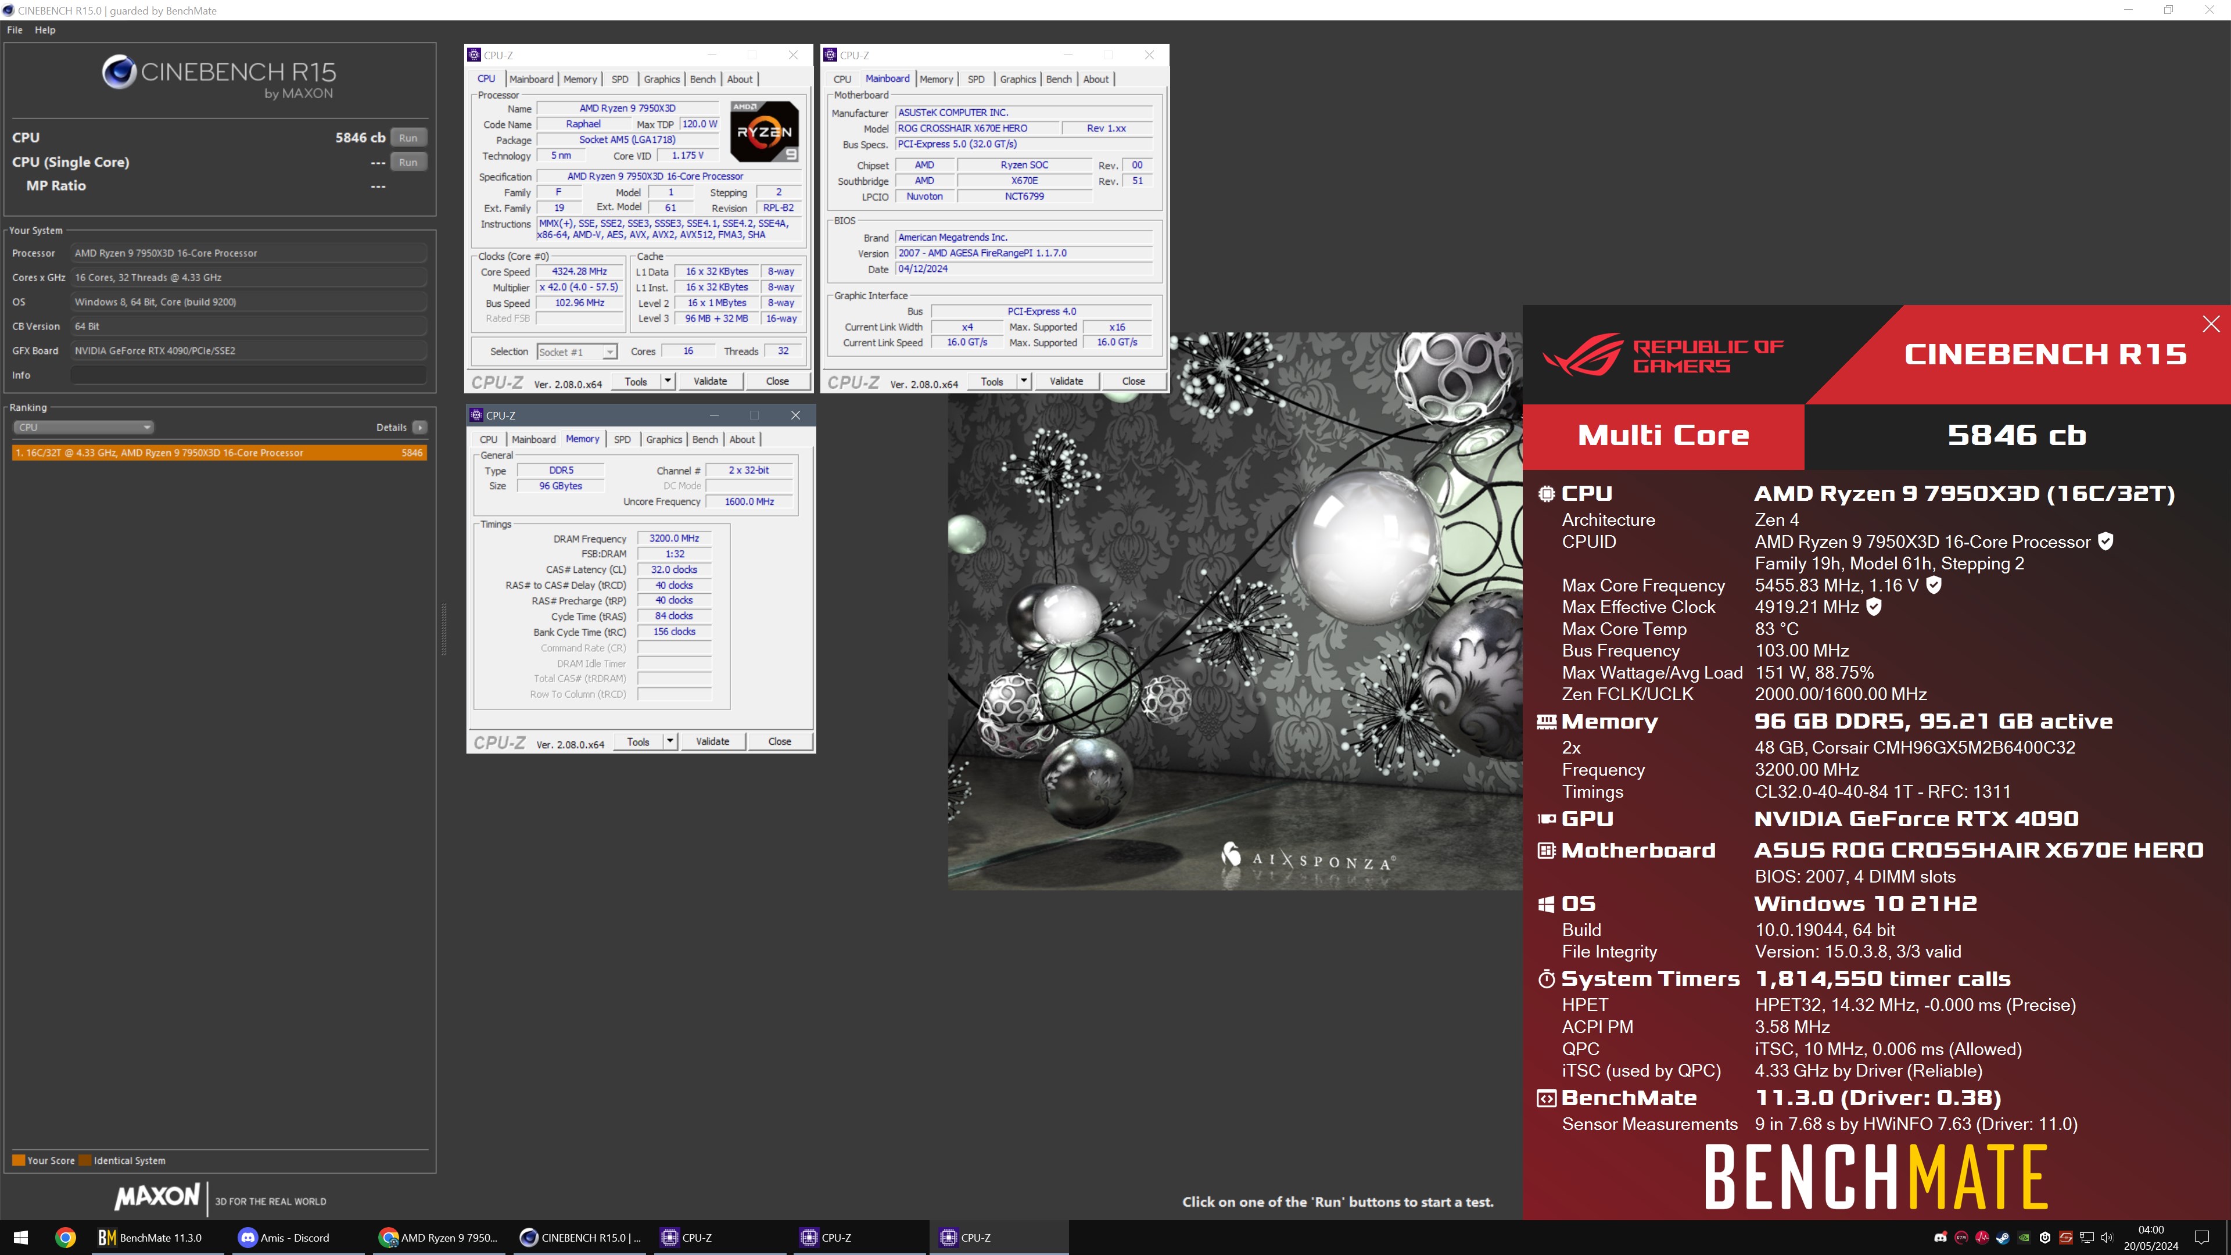This screenshot has width=2231, height=1255.
Task: Click Tools button in the Memory CPU-Z window
Action: coord(639,741)
